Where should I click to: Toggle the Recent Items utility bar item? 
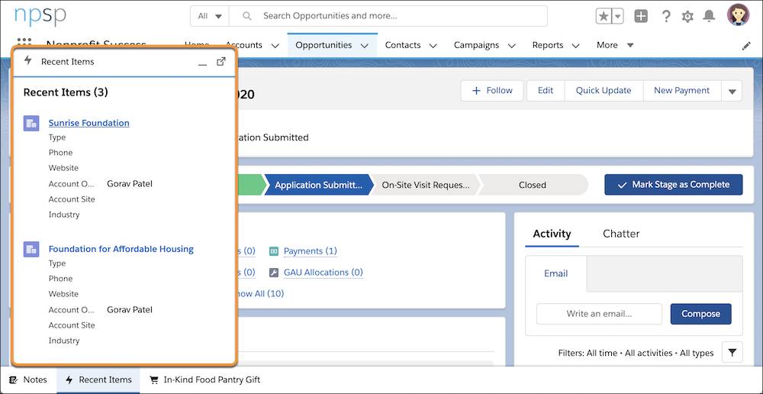point(98,380)
